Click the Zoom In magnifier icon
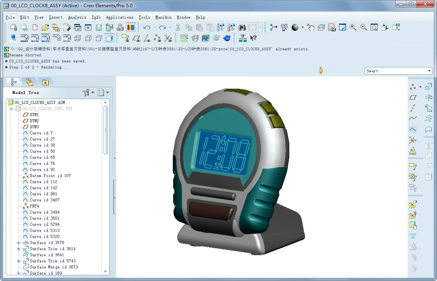 click(353, 27)
